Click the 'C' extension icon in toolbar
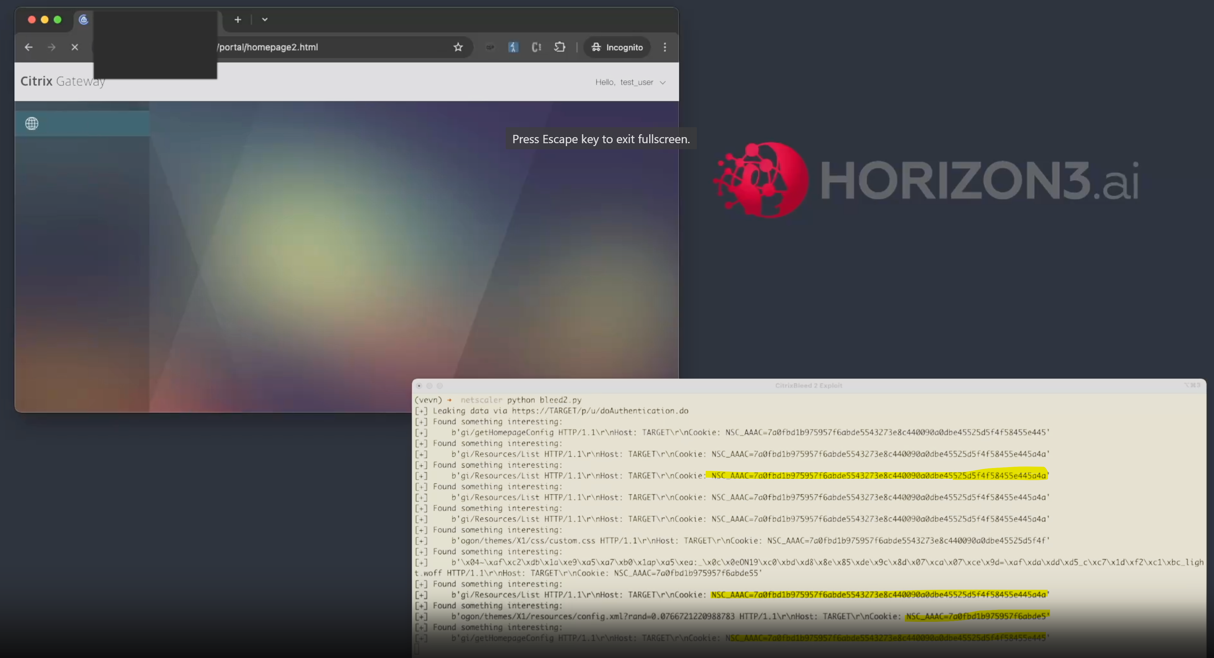 coord(536,47)
